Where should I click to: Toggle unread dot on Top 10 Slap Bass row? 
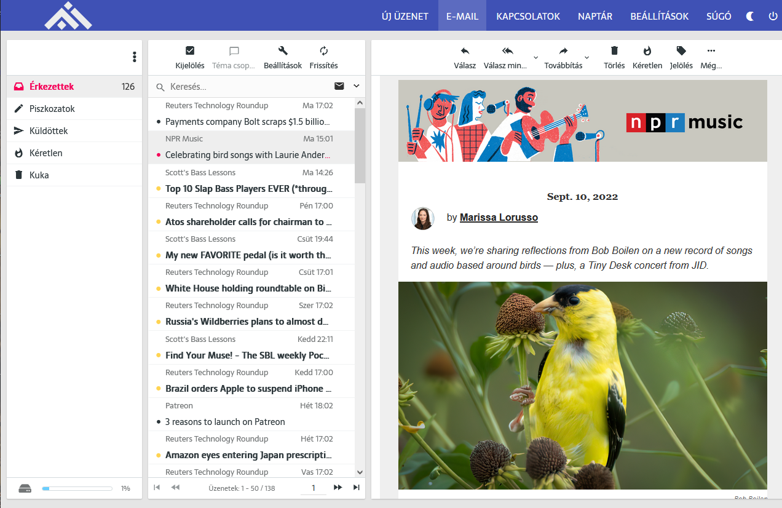[159, 189]
